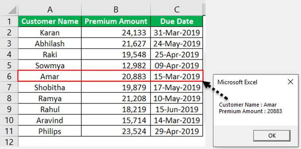Click the Due Date header cell

177,21
